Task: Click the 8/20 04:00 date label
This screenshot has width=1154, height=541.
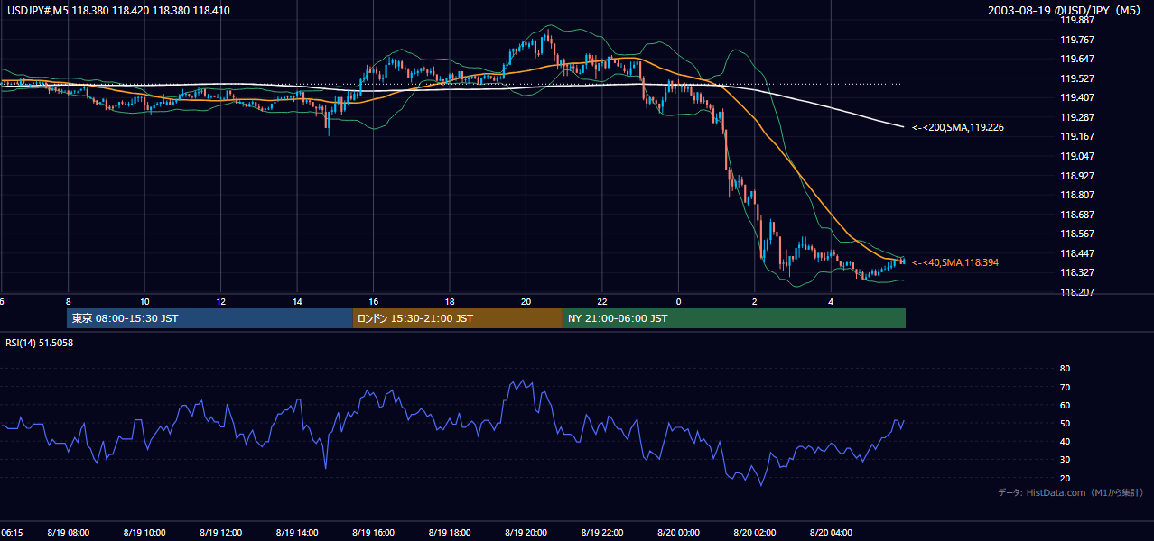Action: [x=831, y=533]
